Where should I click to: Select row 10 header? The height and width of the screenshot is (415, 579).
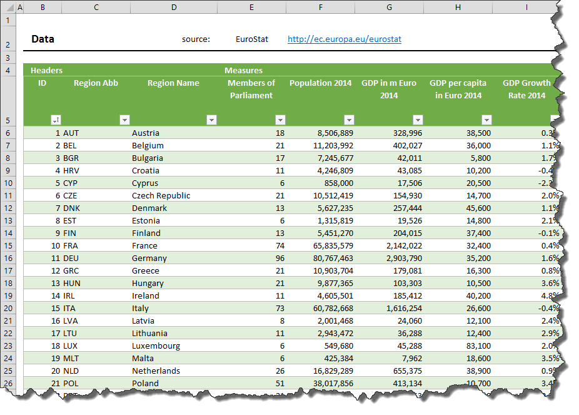[8, 183]
